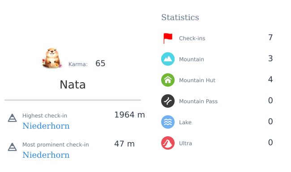The width and height of the screenshot is (291, 172).
Task: Click the Check-ins statistic label
Action: (x=192, y=38)
